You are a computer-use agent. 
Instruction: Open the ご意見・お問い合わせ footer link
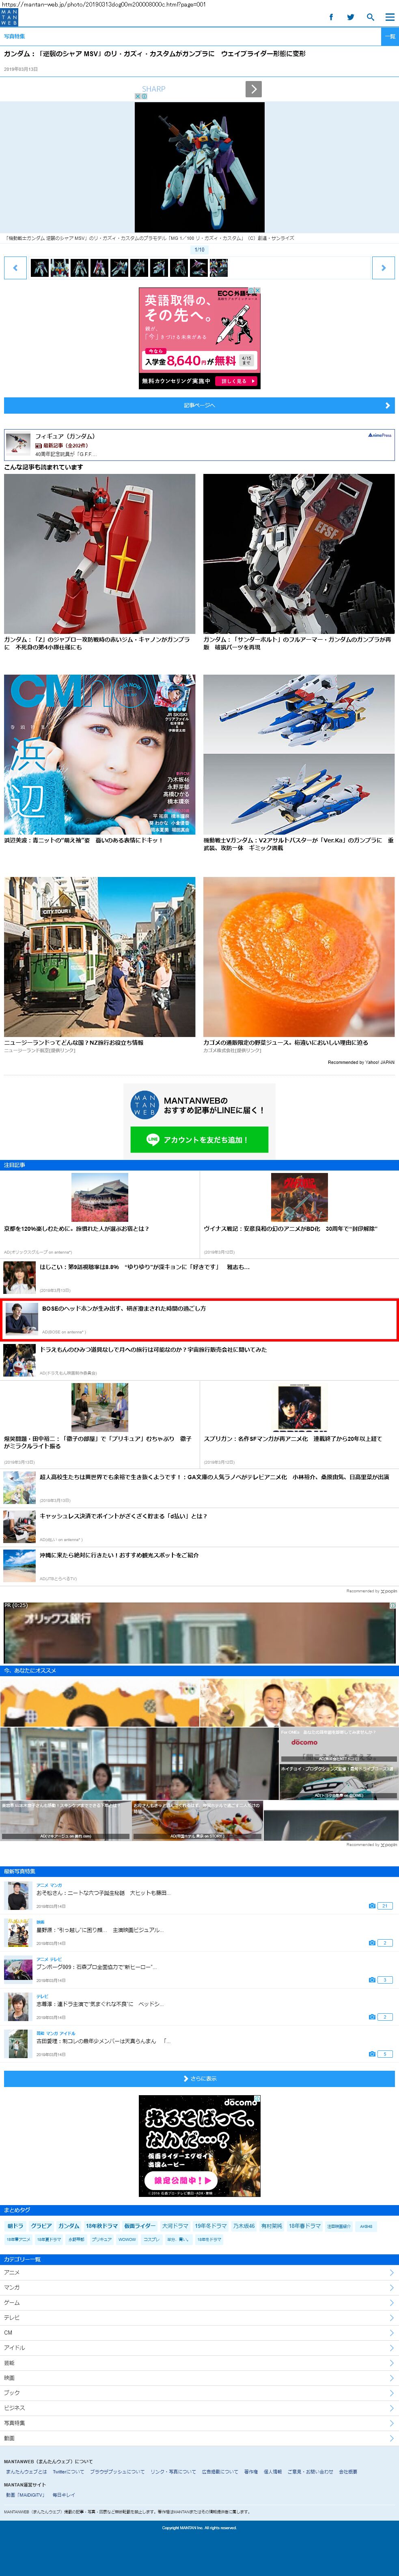tap(310, 2472)
